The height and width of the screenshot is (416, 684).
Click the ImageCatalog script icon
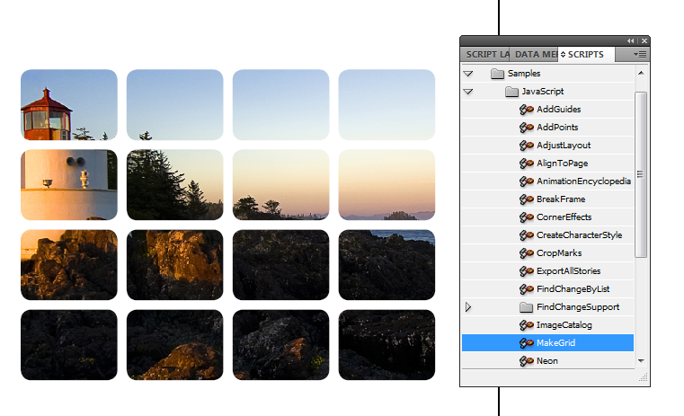(x=527, y=325)
